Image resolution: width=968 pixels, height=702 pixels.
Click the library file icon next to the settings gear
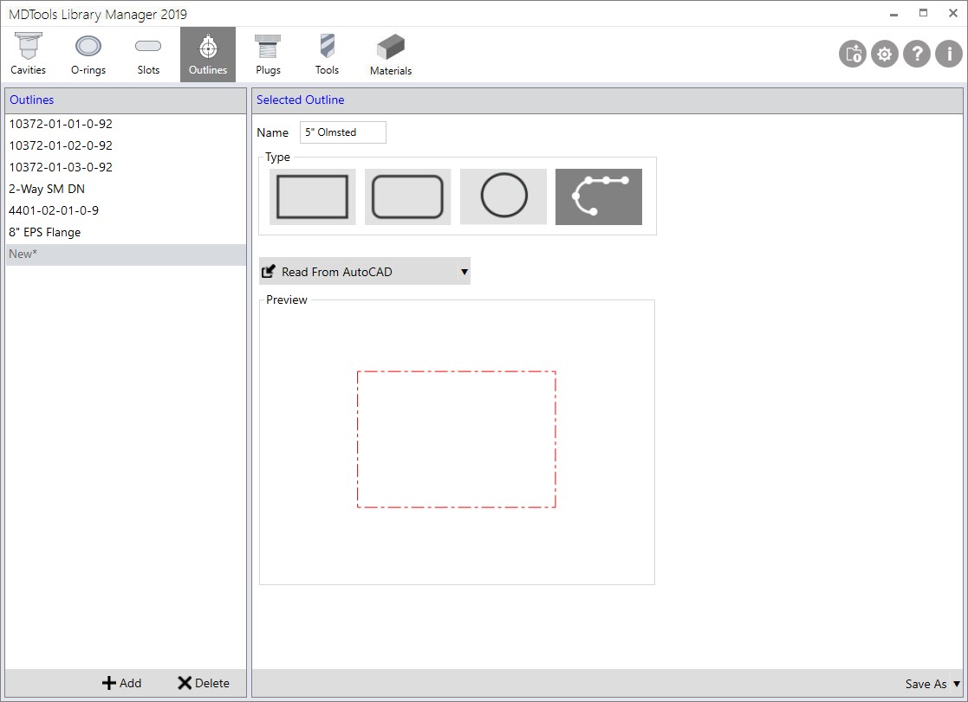853,55
